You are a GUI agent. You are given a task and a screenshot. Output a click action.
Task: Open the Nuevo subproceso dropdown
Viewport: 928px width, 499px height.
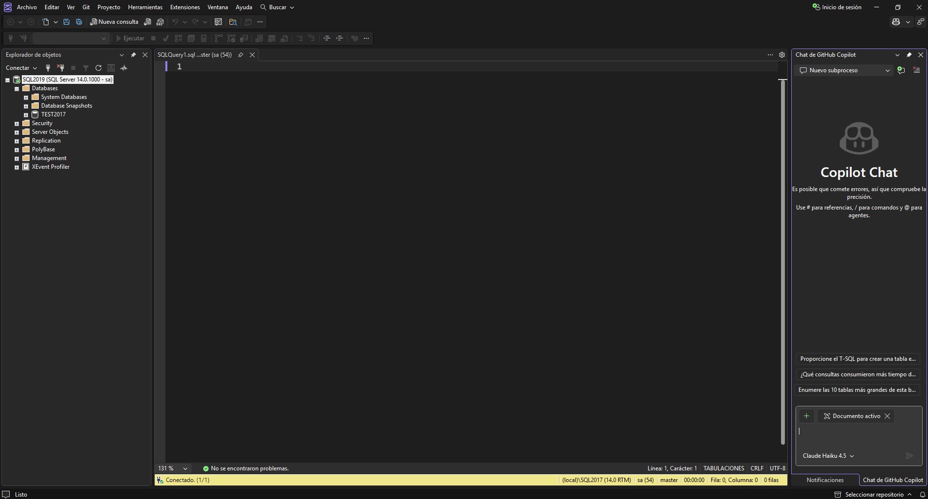[845, 70]
